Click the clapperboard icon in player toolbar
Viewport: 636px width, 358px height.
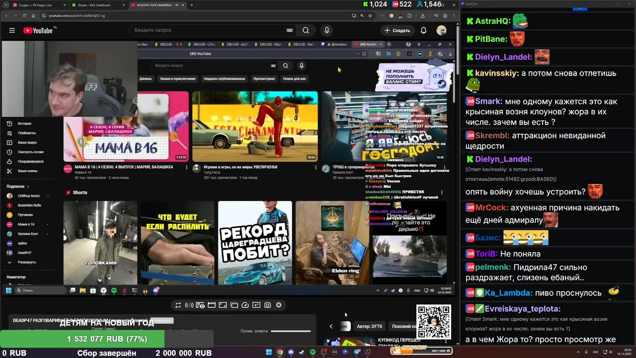tap(211, 305)
